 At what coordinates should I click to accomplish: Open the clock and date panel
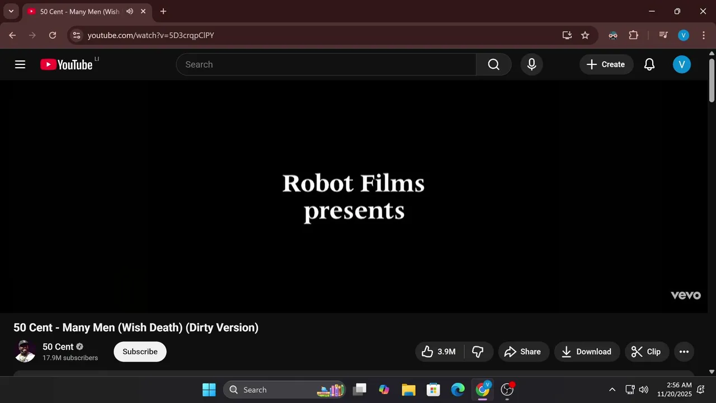[x=674, y=390]
